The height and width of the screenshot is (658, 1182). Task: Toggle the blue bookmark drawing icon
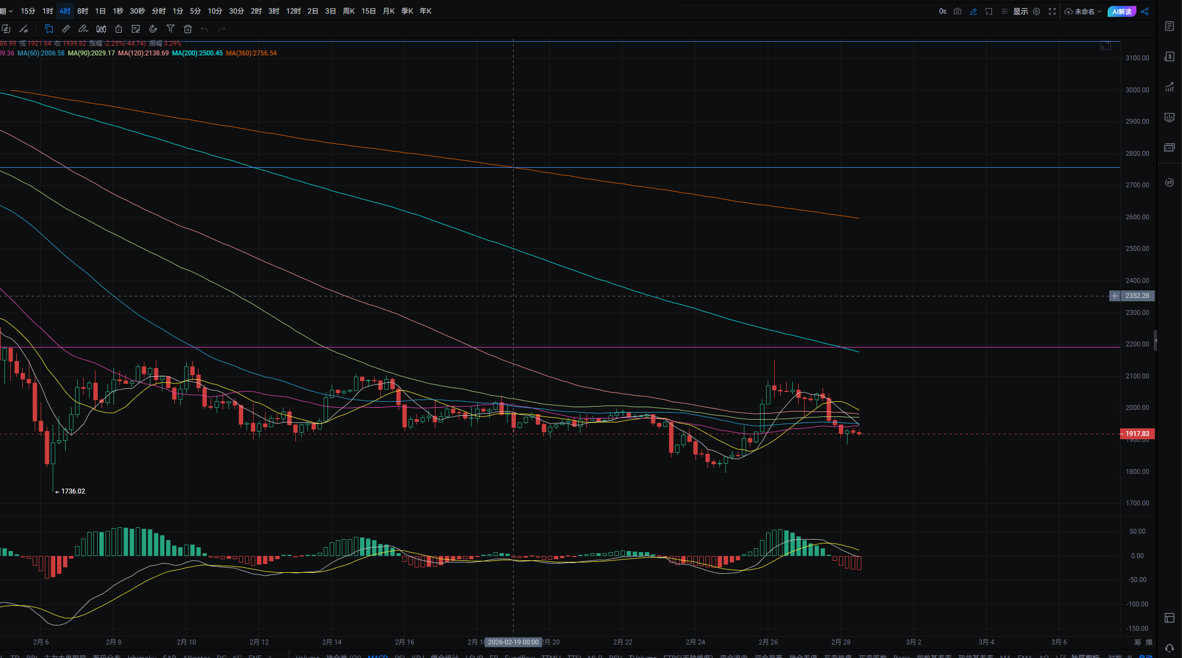pos(49,29)
